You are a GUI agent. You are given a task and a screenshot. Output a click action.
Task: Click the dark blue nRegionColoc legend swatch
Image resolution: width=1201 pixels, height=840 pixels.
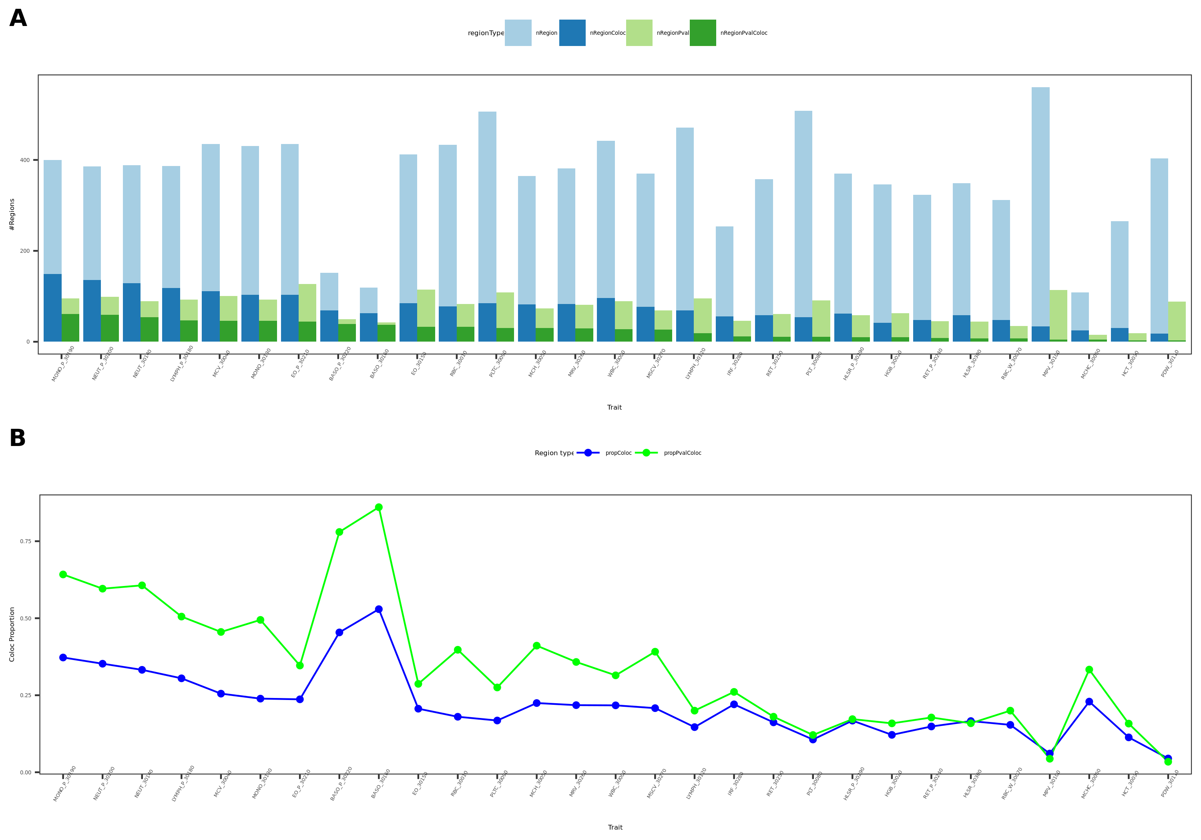572,33
